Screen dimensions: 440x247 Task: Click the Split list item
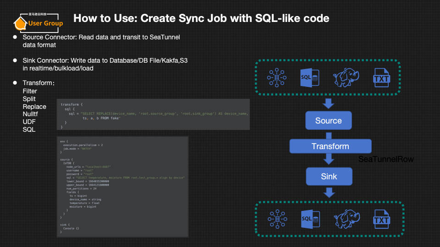click(x=29, y=99)
